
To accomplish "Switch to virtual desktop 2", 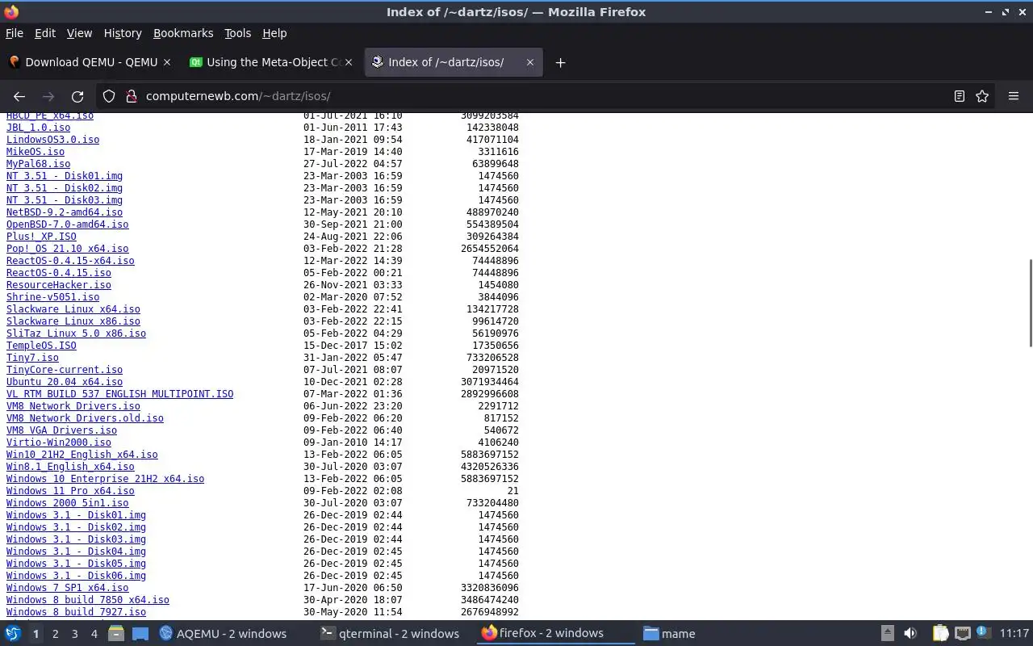I will tap(55, 634).
